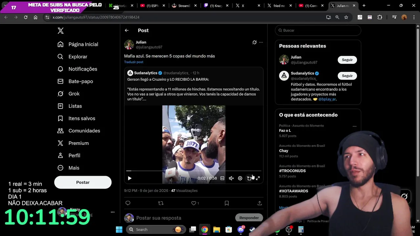Unmute the video sound
The width and height of the screenshot is (420, 236).
[231, 178]
